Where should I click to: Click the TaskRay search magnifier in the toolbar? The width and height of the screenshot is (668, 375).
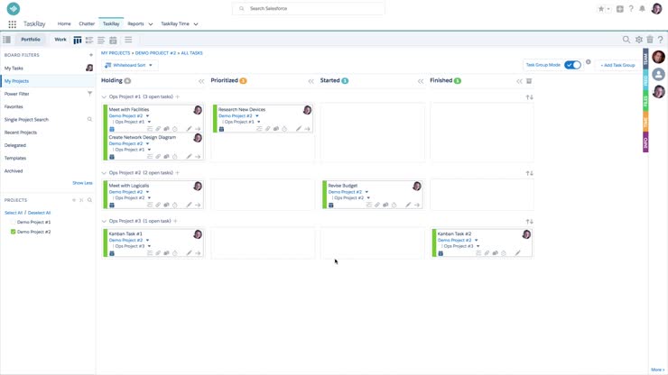click(626, 40)
